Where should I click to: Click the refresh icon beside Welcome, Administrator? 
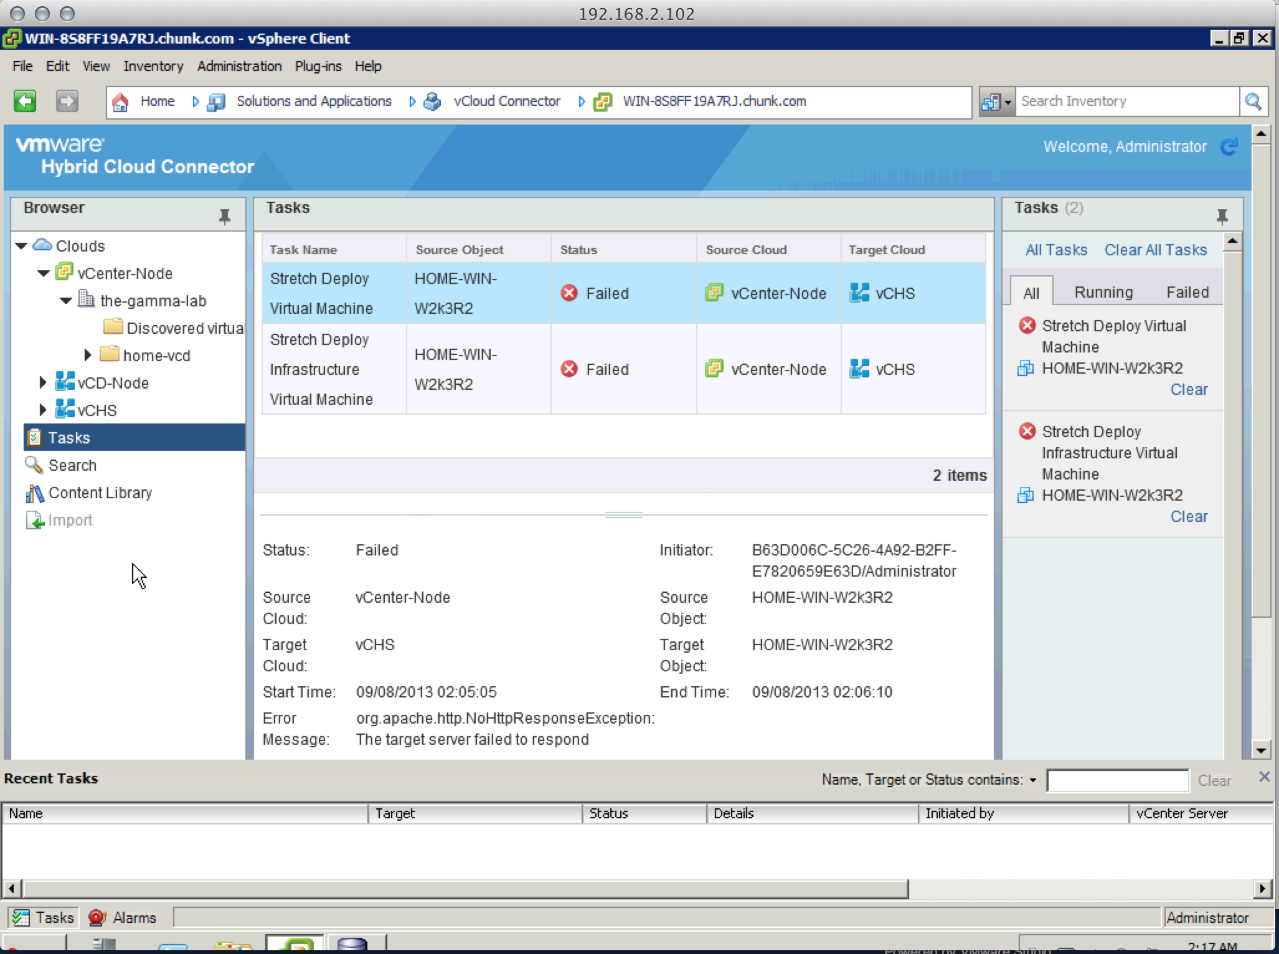(1229, 147)
